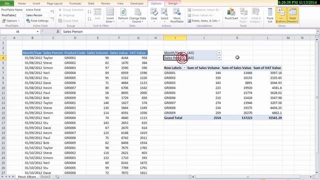
Task: Select the Pivot Filters sheet tab
Action: click(27, 177)
